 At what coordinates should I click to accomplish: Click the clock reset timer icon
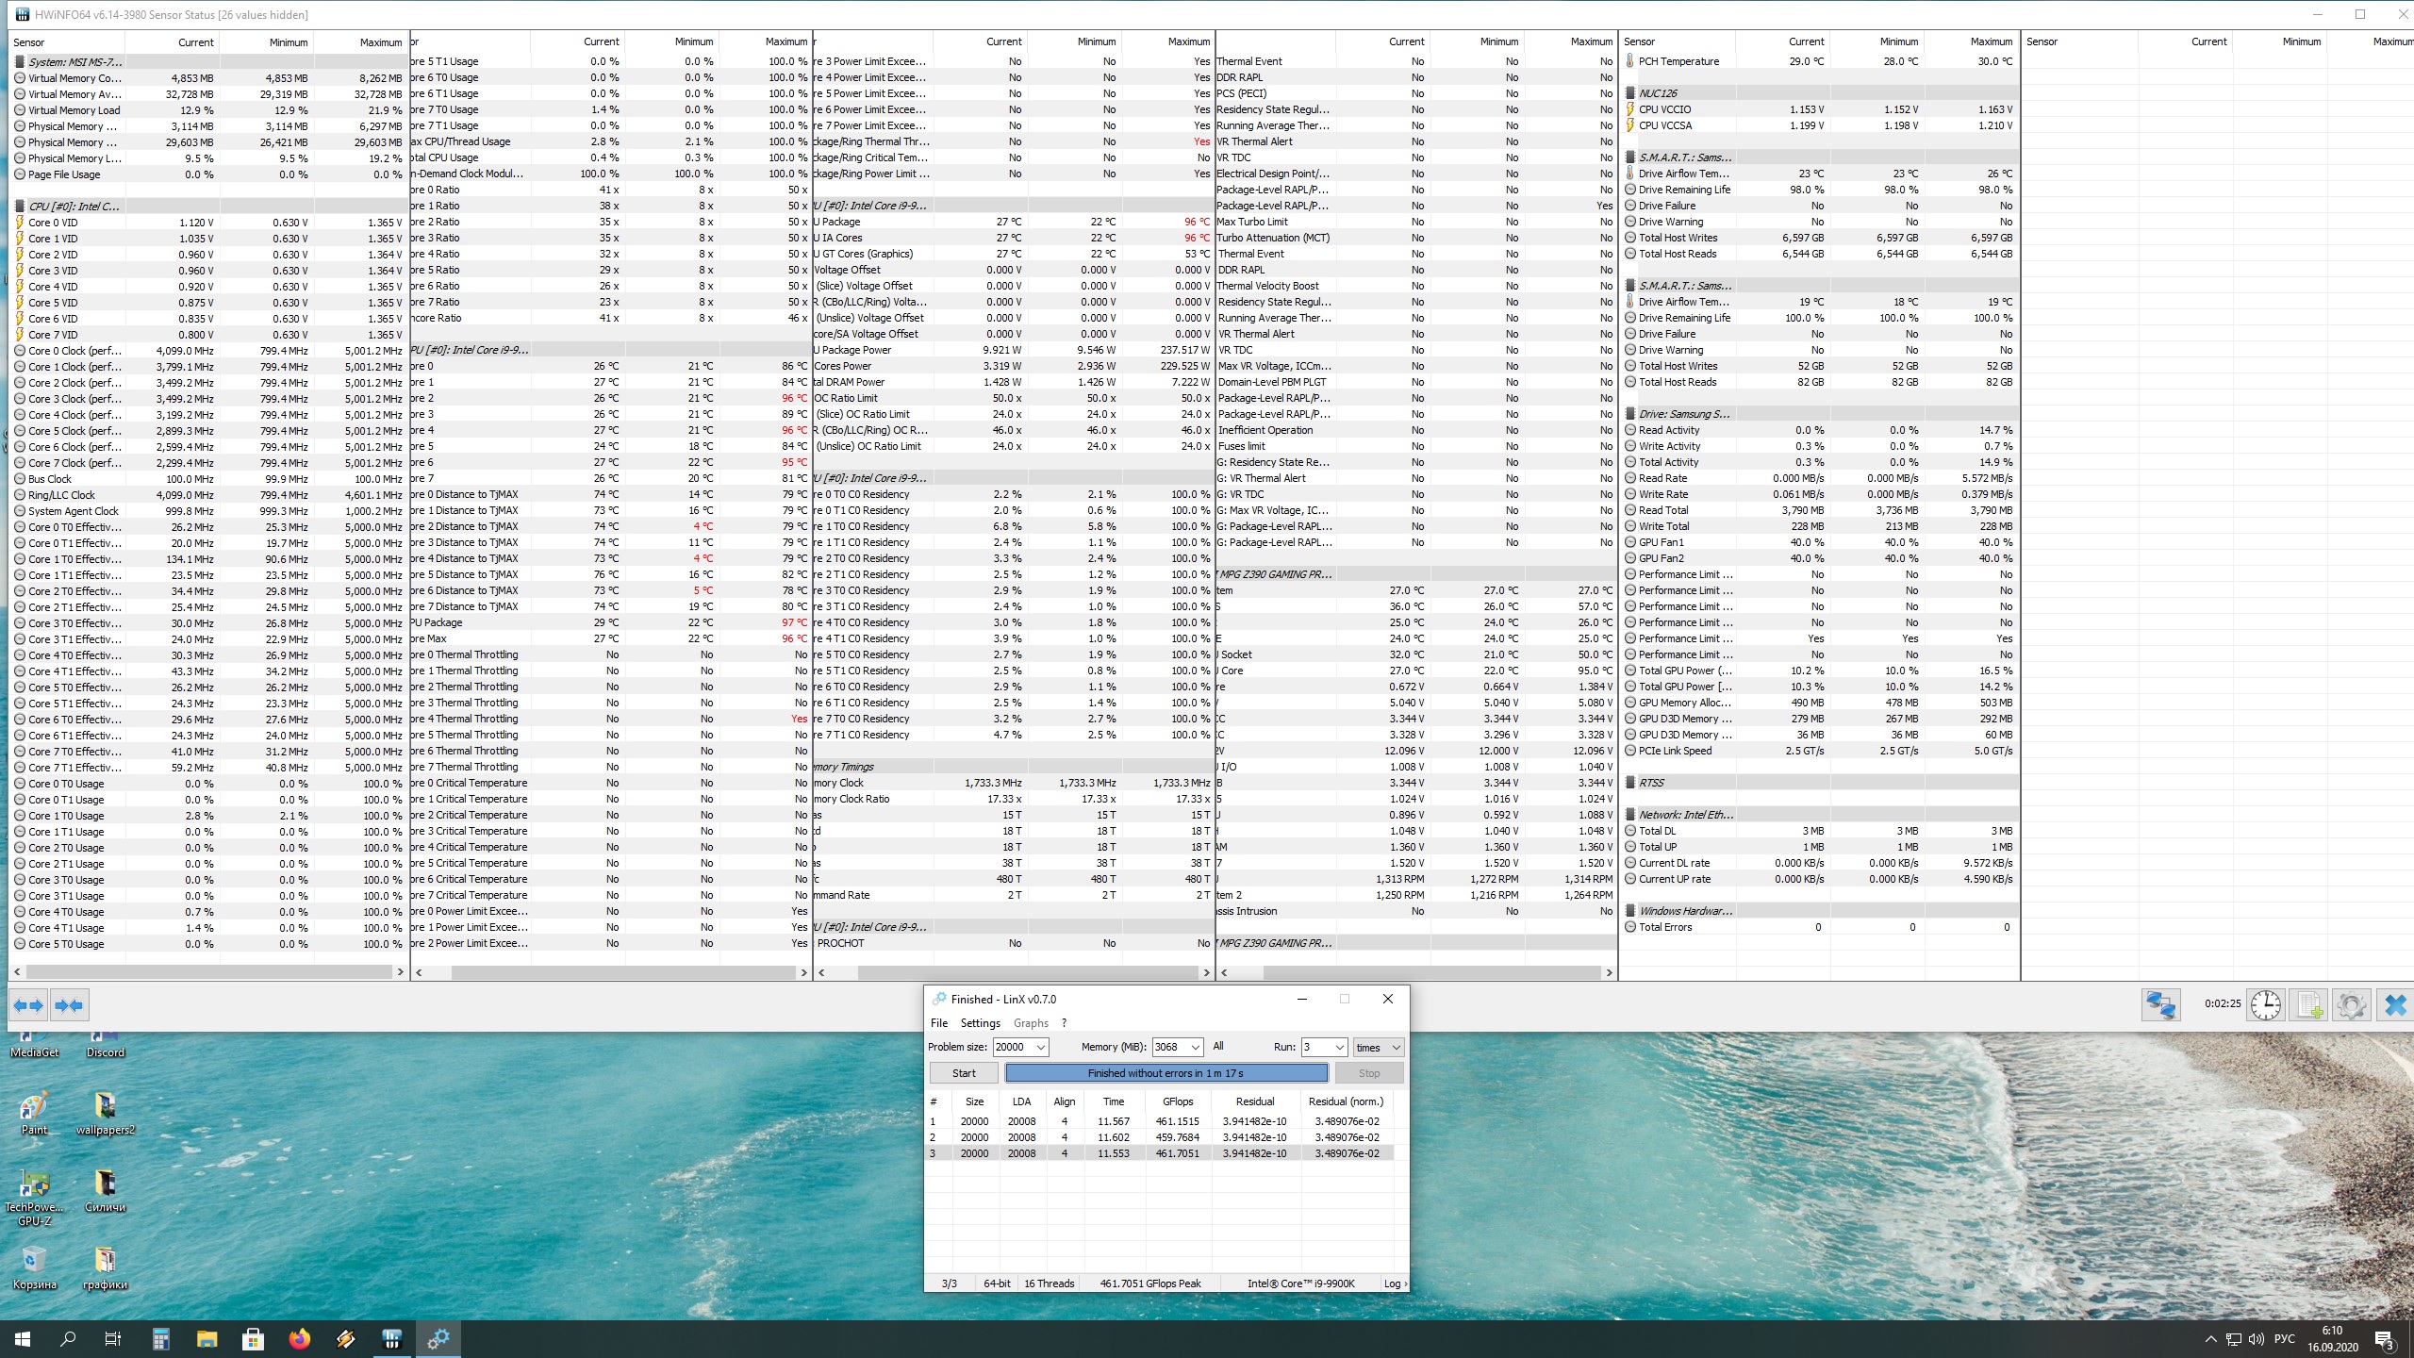[x=2265, y=1004]
